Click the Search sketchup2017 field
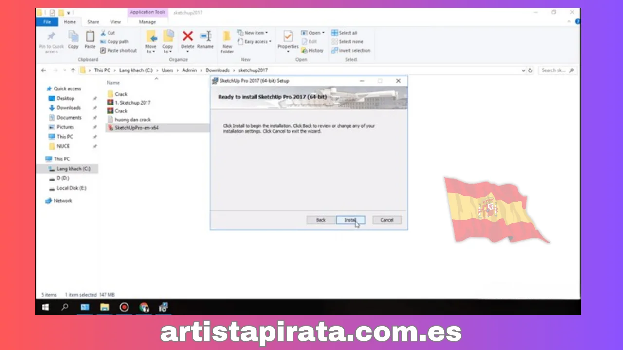Viewport: 623px width, 350px height. click(557, 70)
